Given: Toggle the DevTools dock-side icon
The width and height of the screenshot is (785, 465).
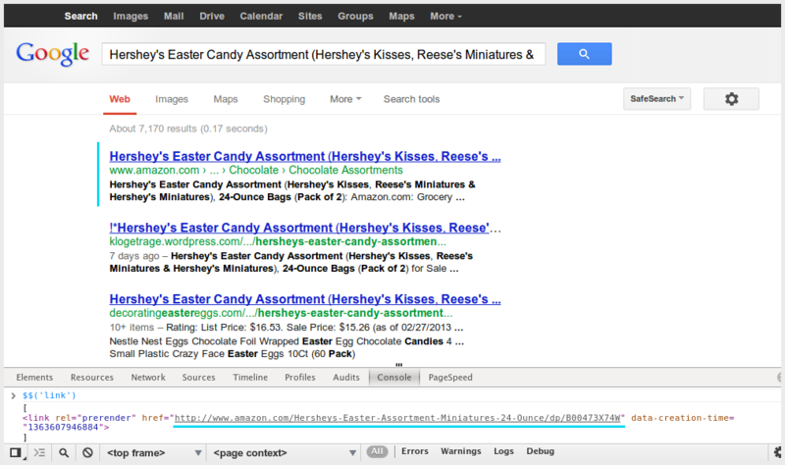Looking at the screenshot, I should point(16,452).
